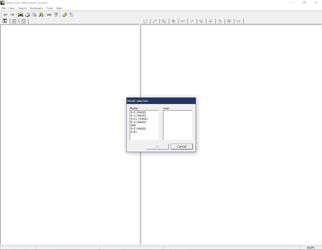Click inside the empty Year list box
Image resolution: width=322 pixels, height=250 pixels.
pos(177,125)
